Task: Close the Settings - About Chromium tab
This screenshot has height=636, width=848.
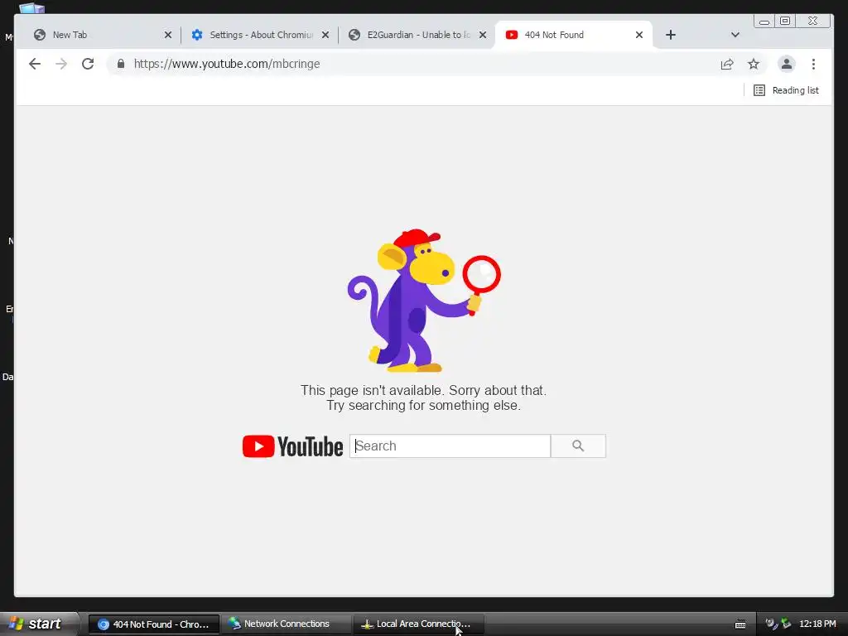Action: coord(325,35)
